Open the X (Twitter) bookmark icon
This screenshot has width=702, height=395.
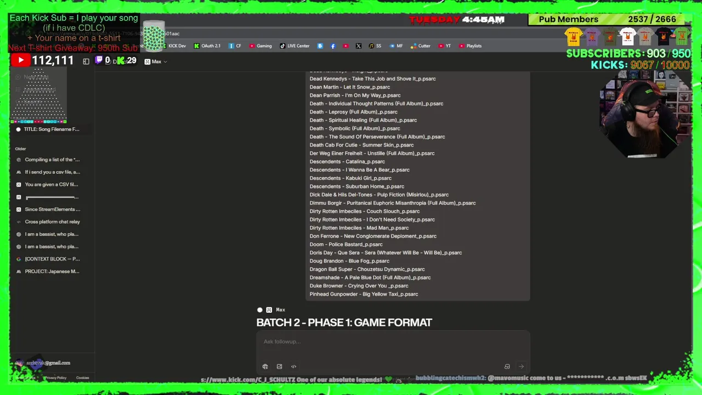tap(358, 46)
